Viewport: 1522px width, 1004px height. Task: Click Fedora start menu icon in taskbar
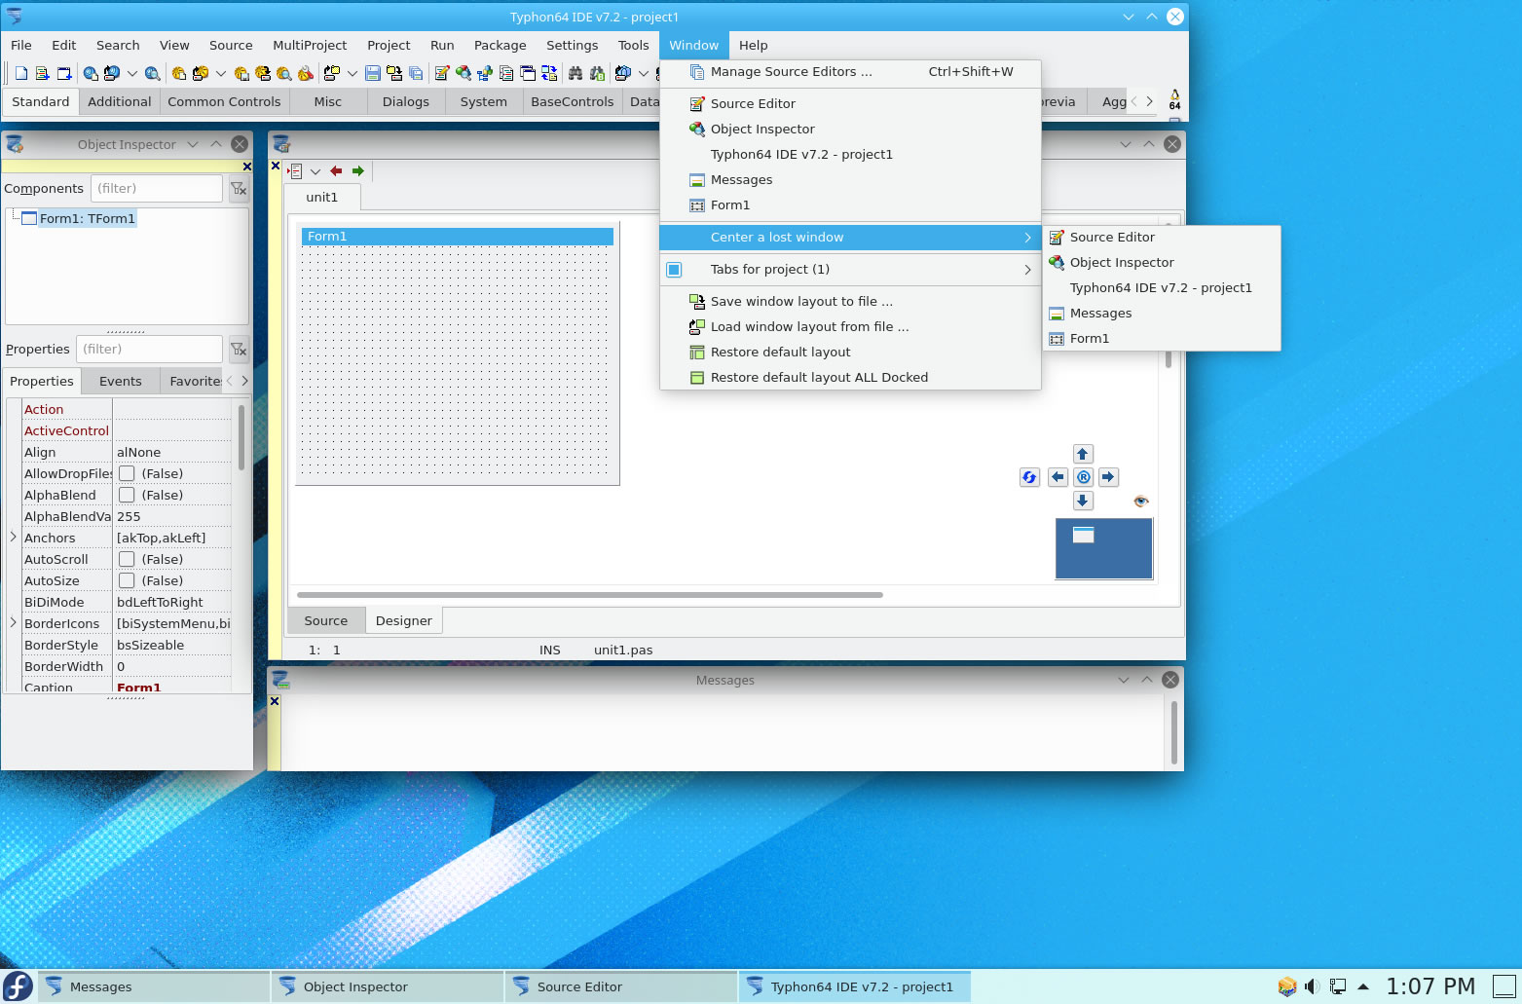tap(18, 986)
